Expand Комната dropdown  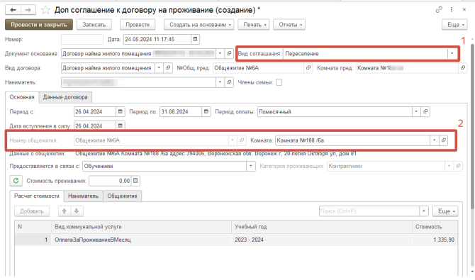pyautogui.click(x=435, y=140)
